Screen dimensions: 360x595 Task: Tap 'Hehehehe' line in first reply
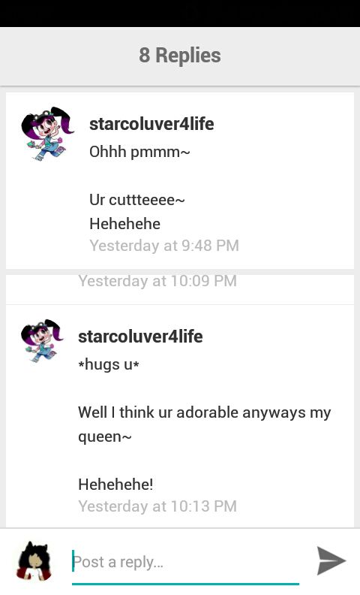pos(124,224)
